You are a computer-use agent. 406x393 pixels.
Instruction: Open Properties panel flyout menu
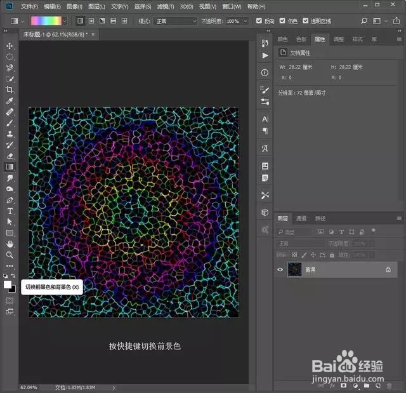399,39
